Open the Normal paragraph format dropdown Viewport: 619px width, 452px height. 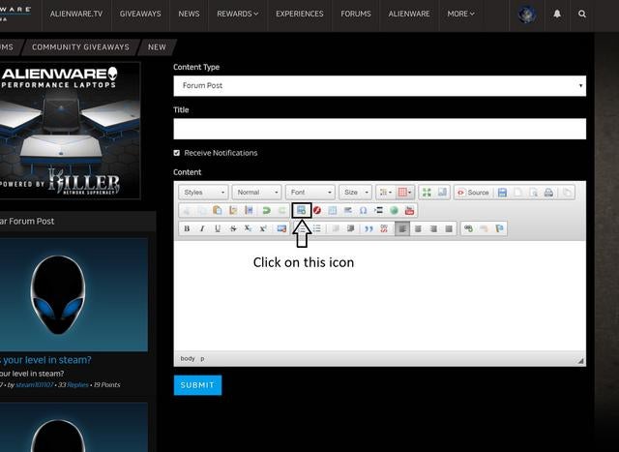pyautogui.click(x=257, y=193)
